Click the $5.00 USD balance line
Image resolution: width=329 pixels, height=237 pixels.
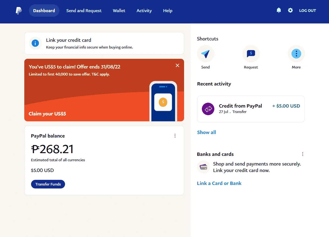click(x=42, y=170)
